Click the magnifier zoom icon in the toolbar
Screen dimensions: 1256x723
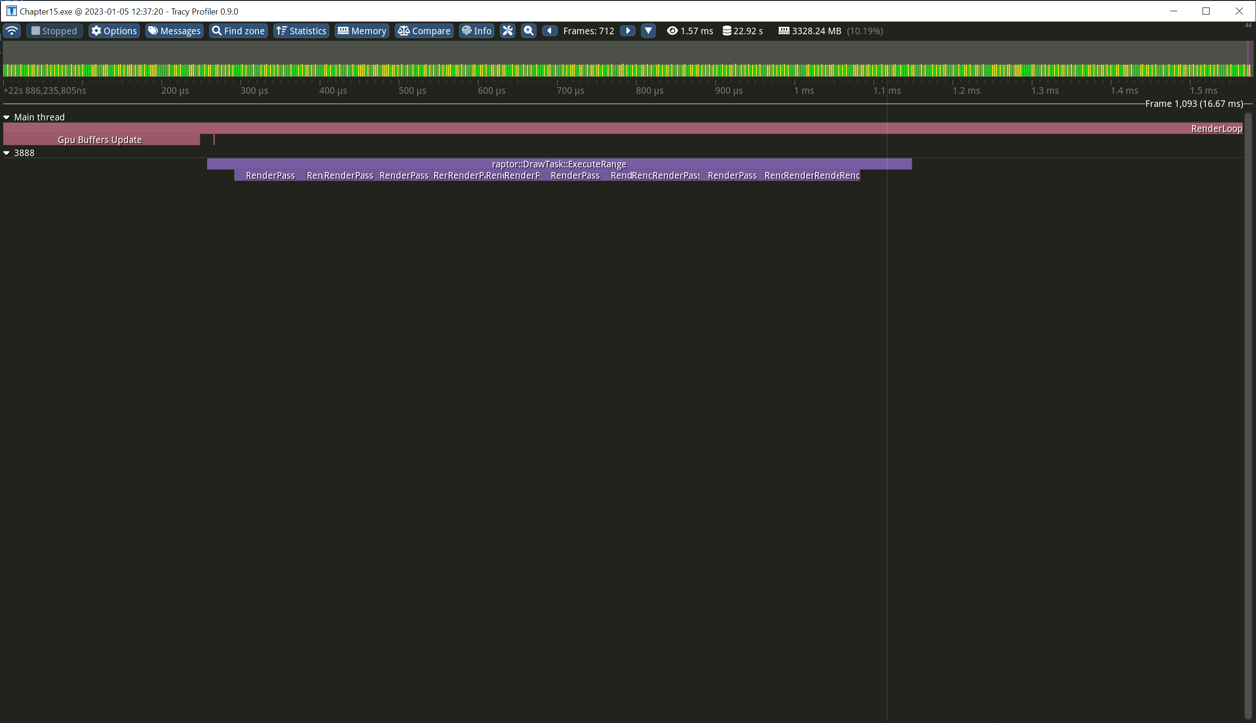click(x=528, y=31)
